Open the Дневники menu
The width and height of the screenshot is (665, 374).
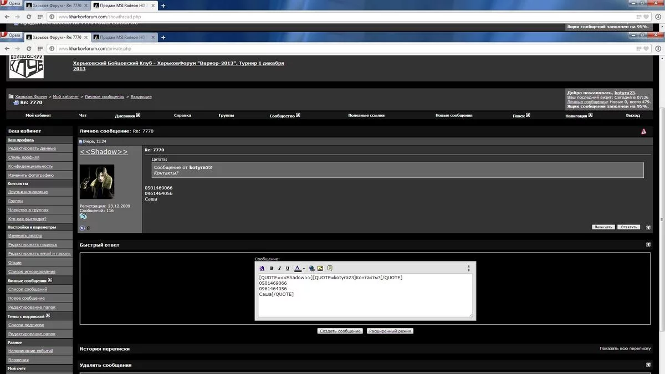pyautogui.click(x=127, y=115)
